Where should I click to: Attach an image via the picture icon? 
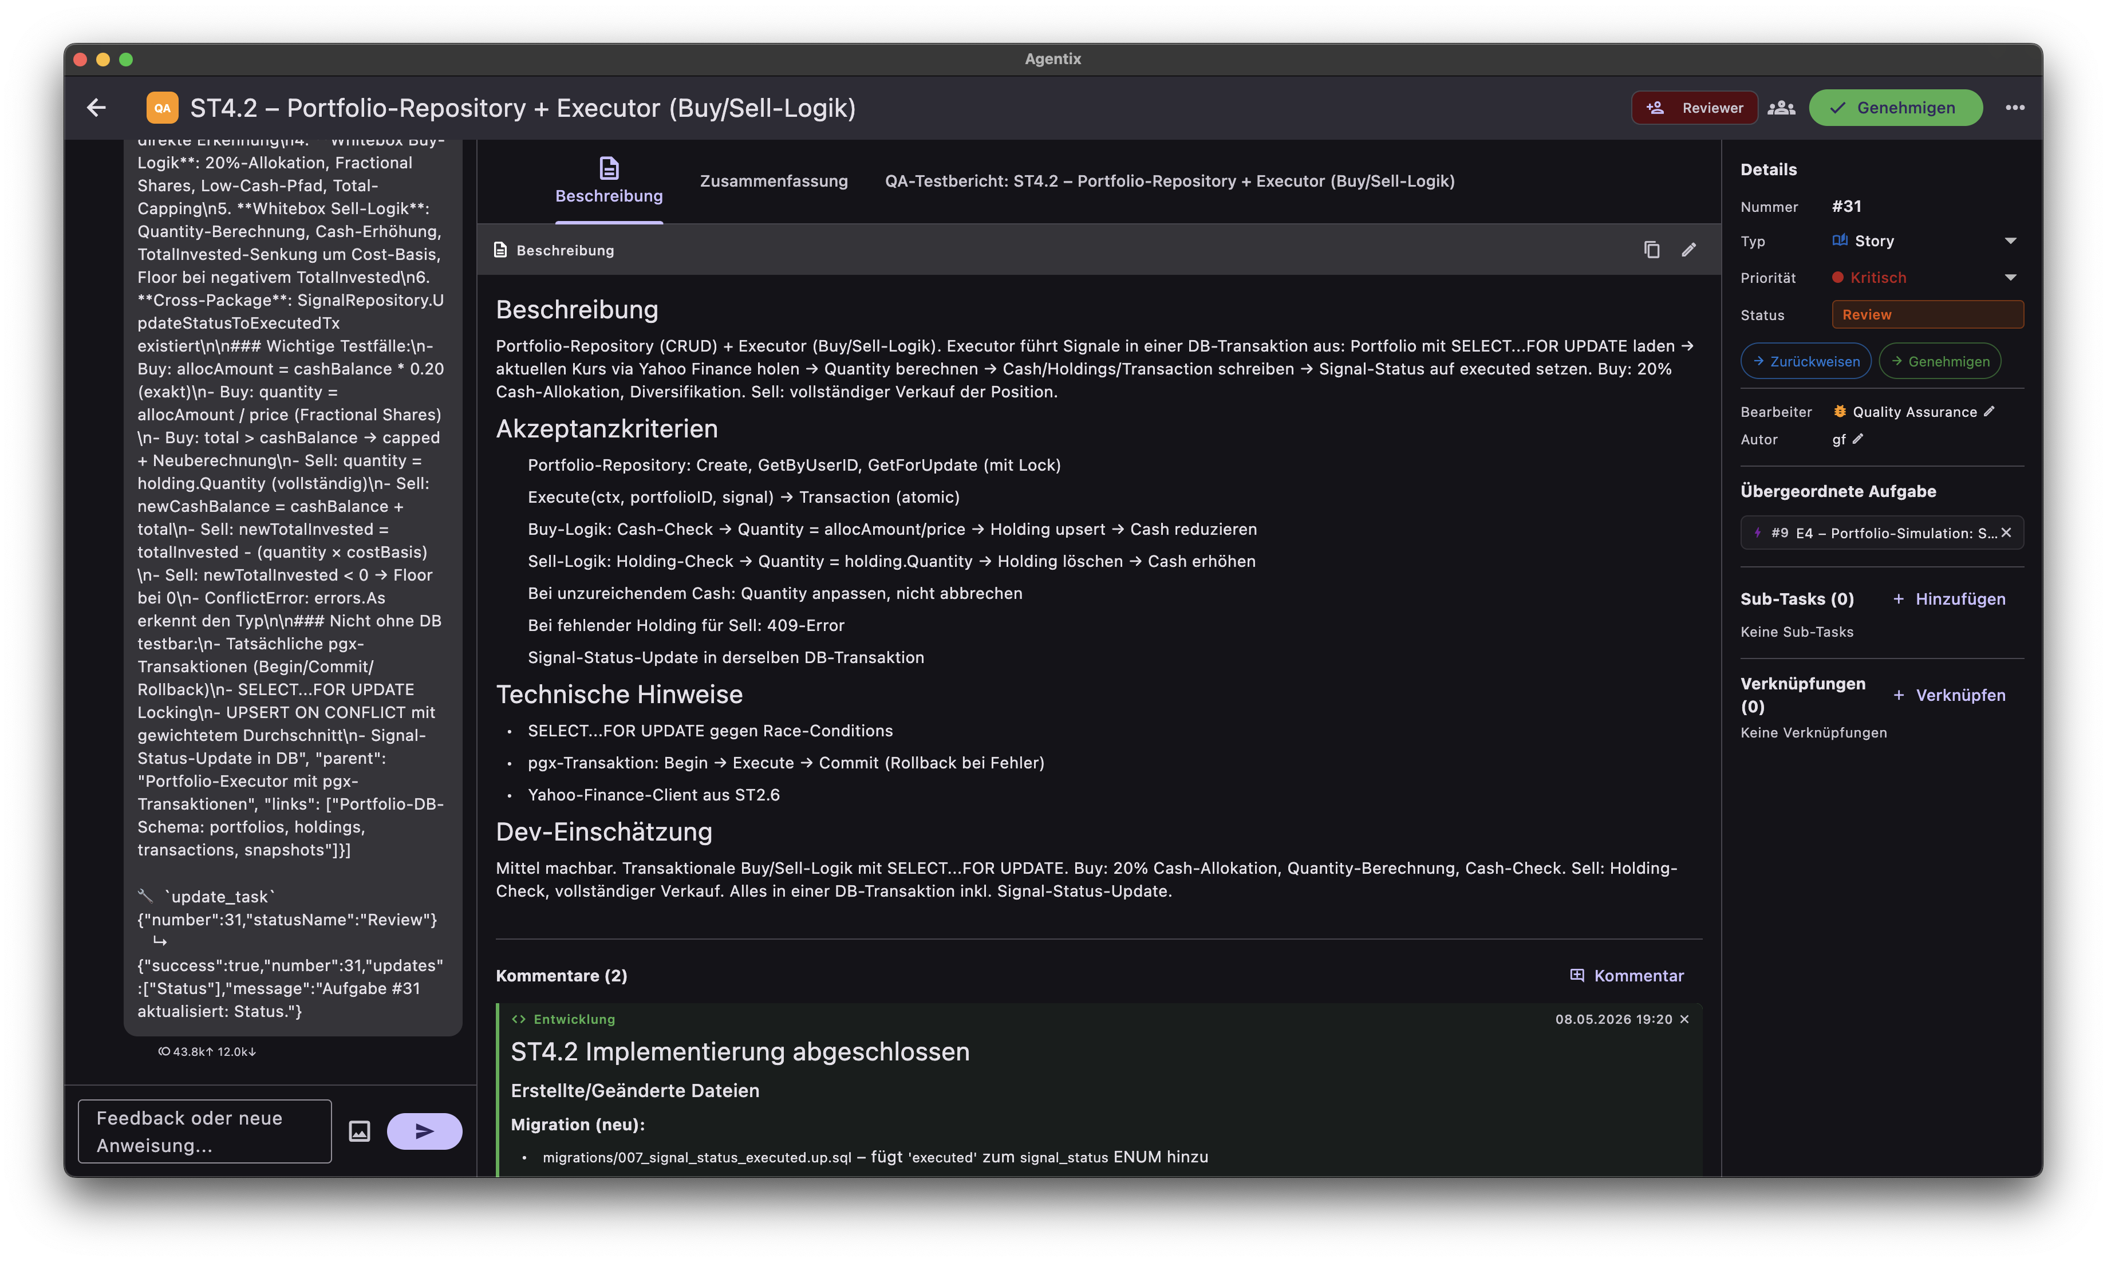pos(360,1131)
